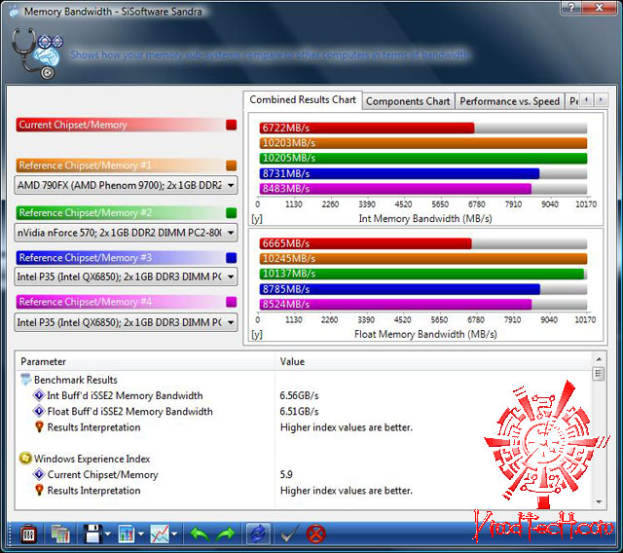623x553 pixels.
Task: Click results list scrollbar up arrow
Action: (599, 359)
